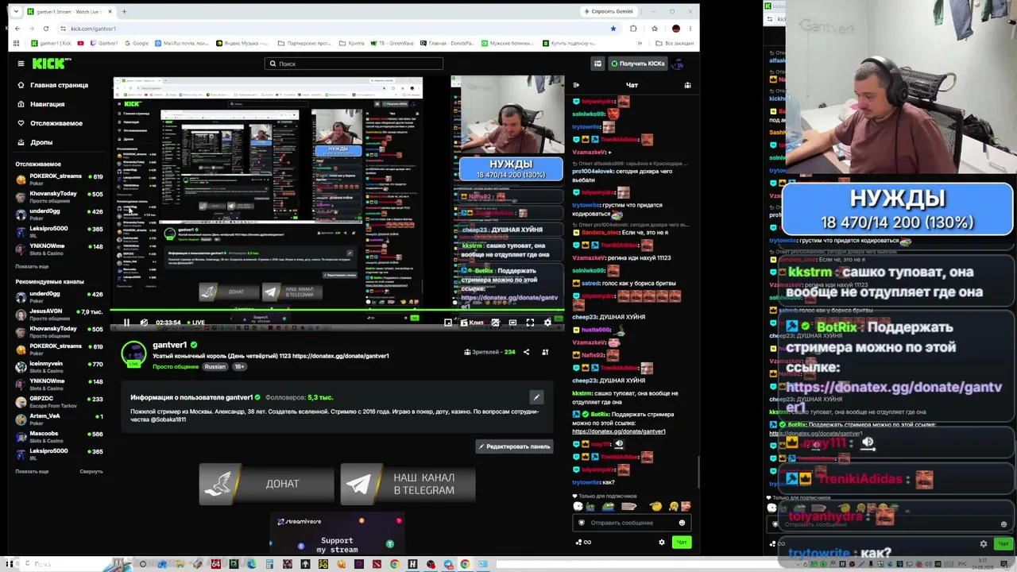The image size is (1017, 572).
Task: Open the GRPZDC channel
Action: coord(59,402)
